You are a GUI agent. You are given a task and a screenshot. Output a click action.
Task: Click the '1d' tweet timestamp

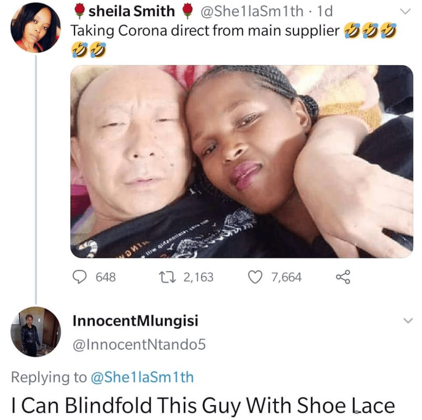tap(324, 11)
